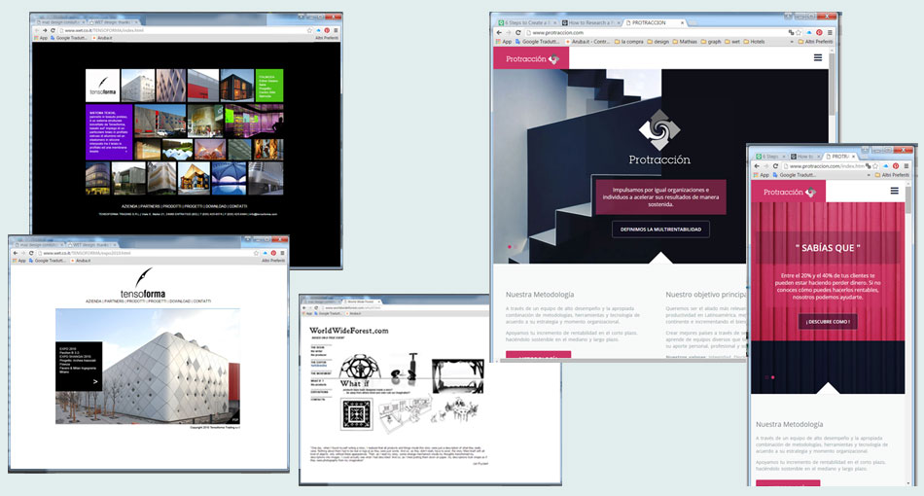
Task: Open hamburger menu on narrow Protracción page
Action: coord(895,191)
